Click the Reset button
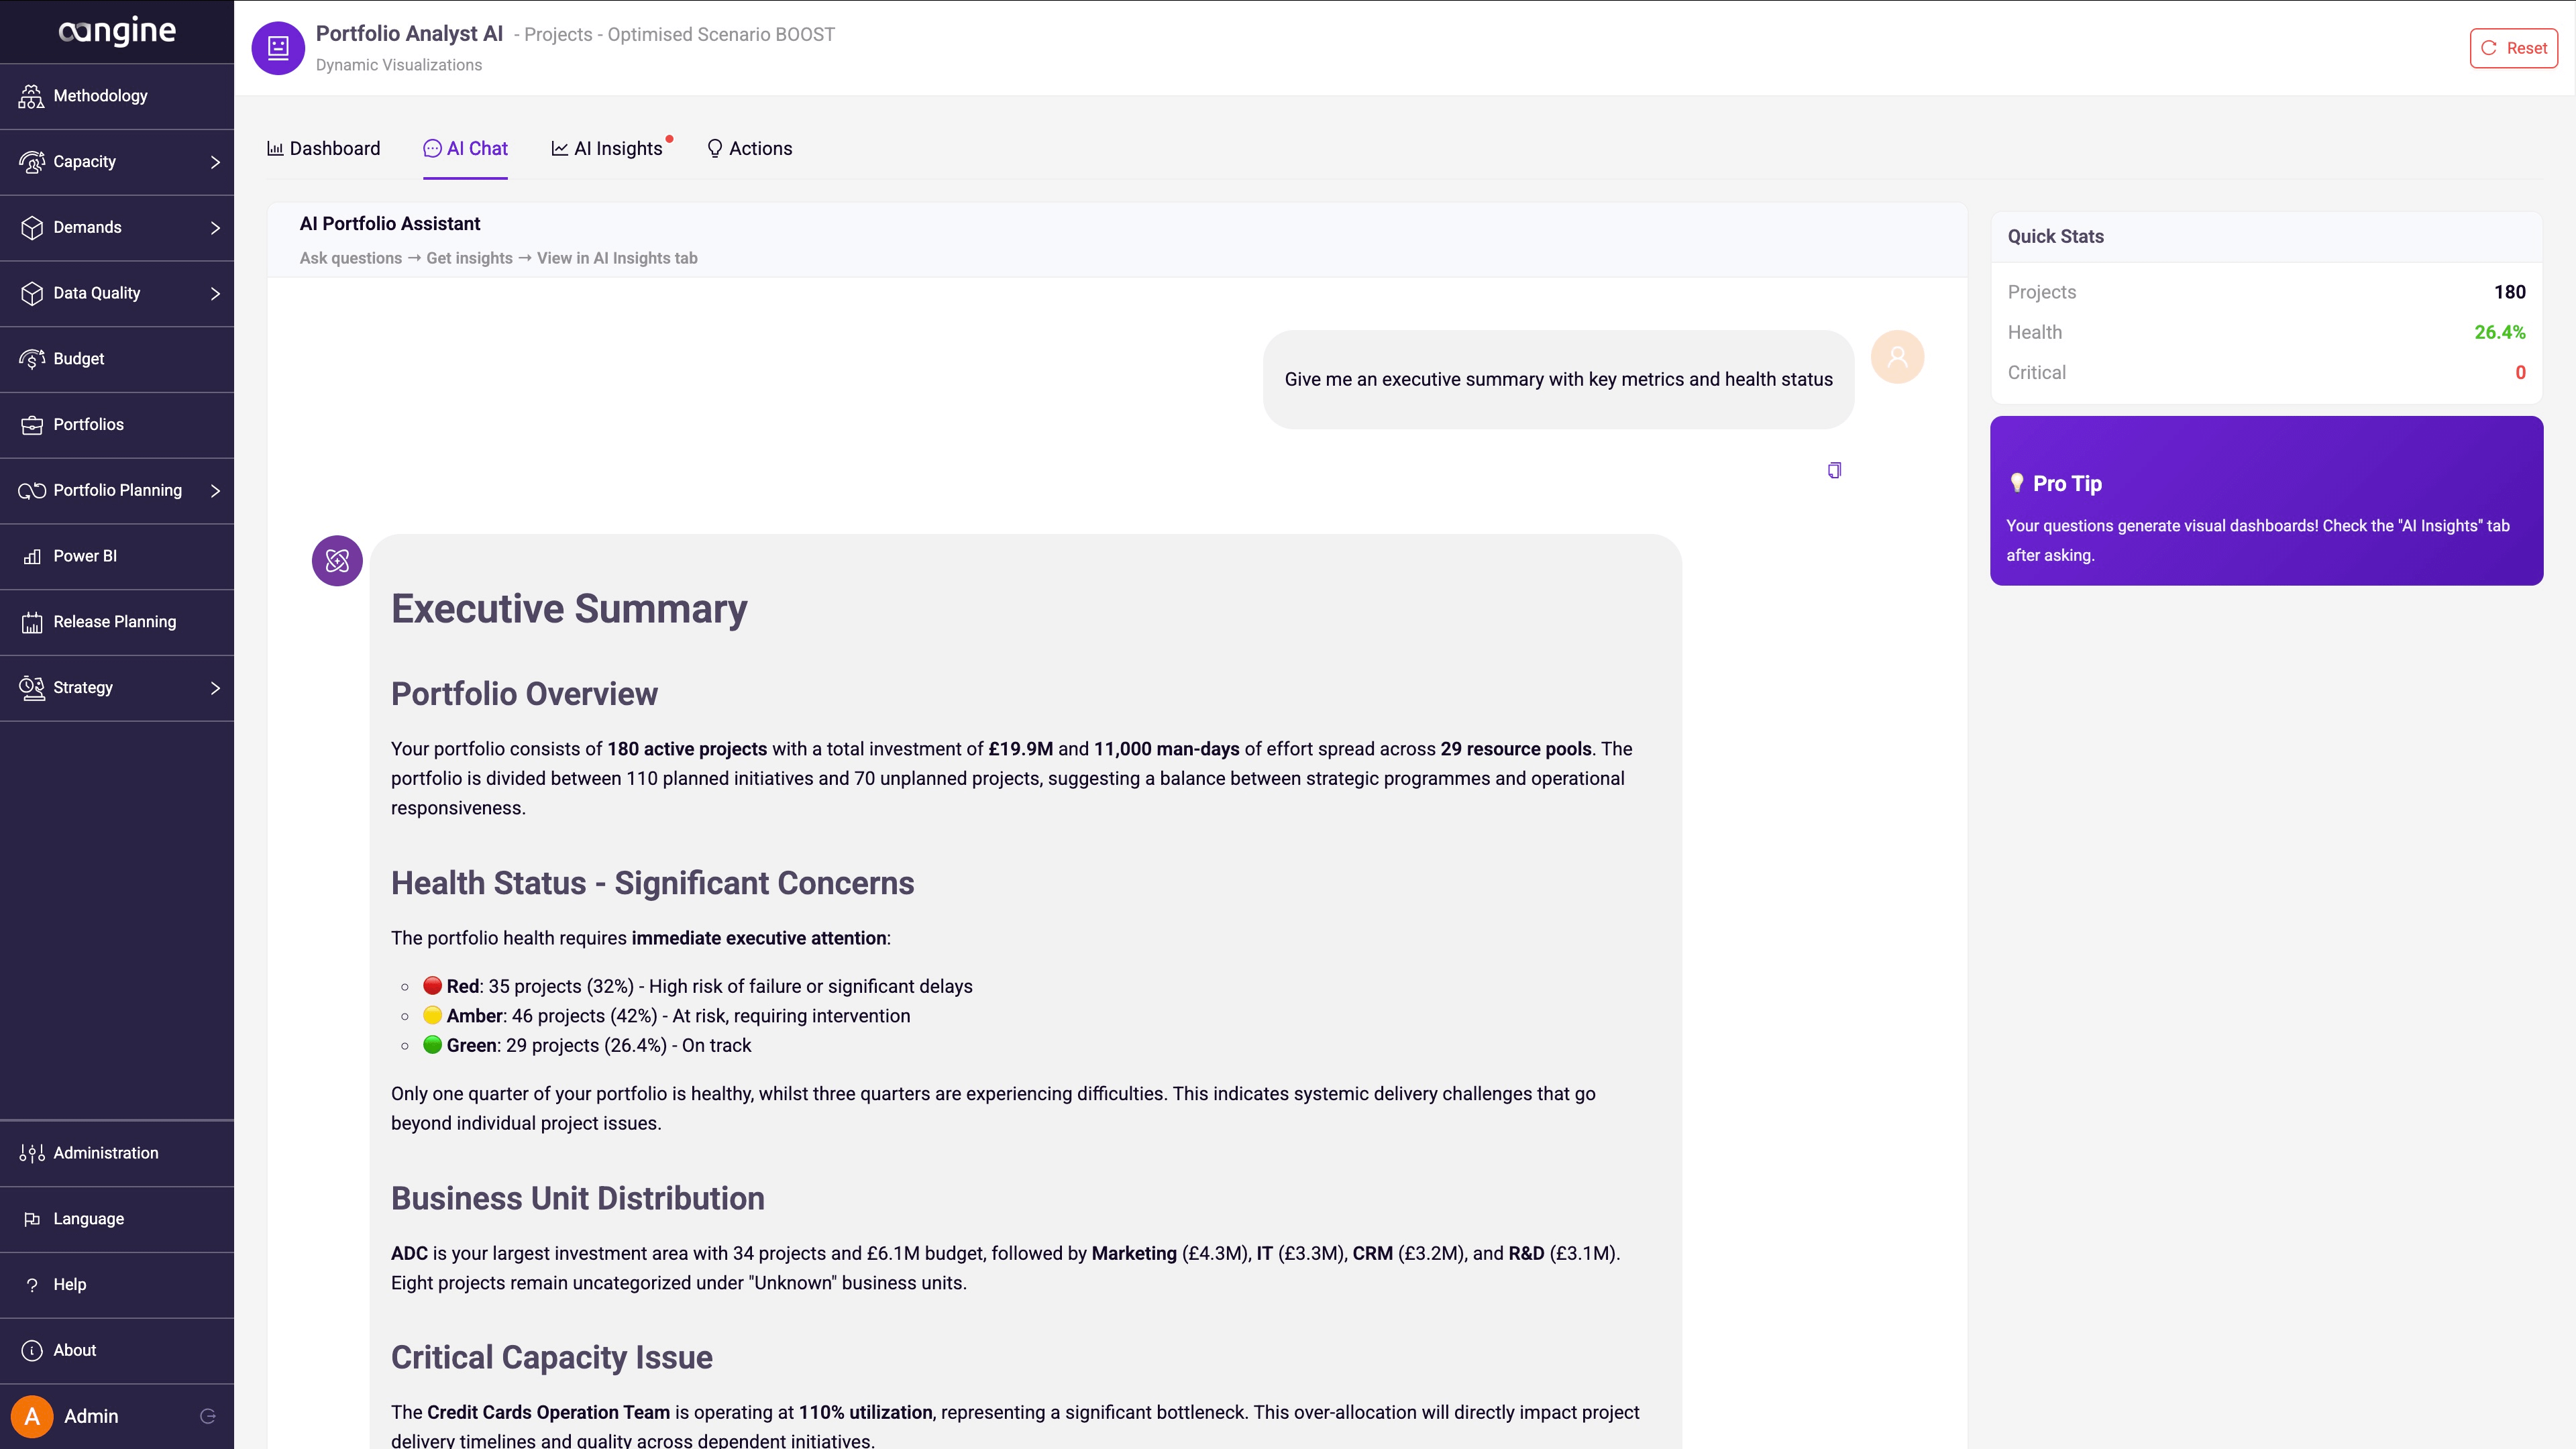Screen dimensions: 2576x1449 (2513, 48)
